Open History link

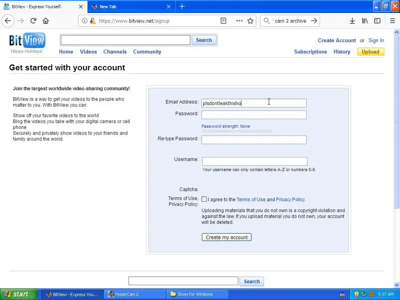pos(342,52)
